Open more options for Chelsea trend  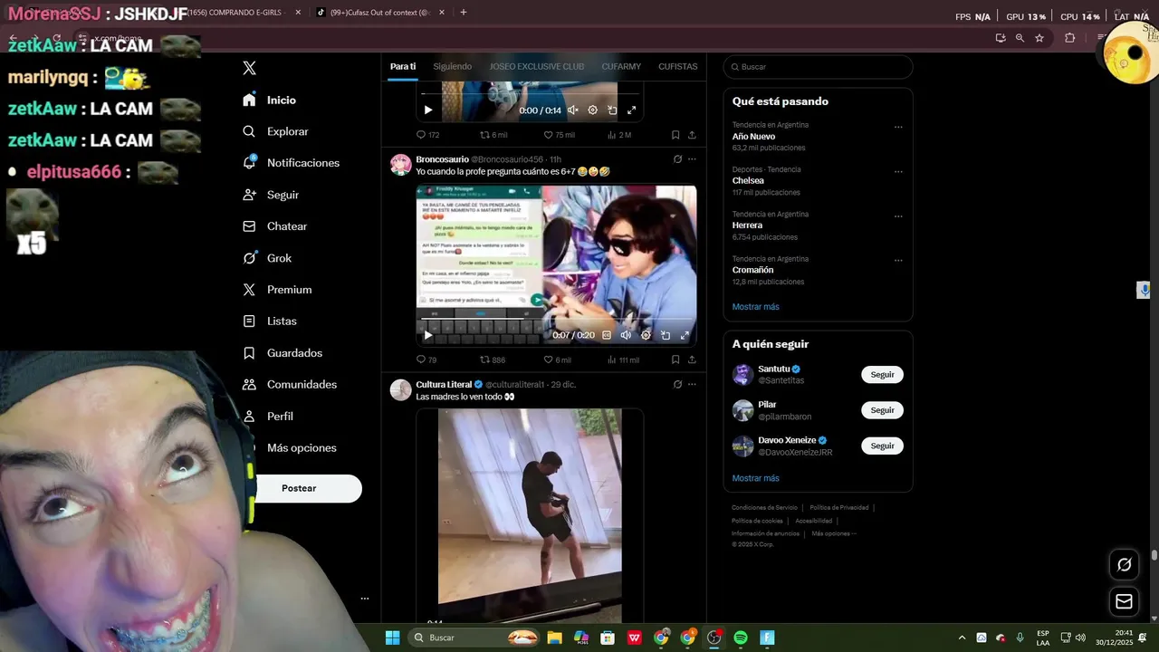(x=898, y=171)
